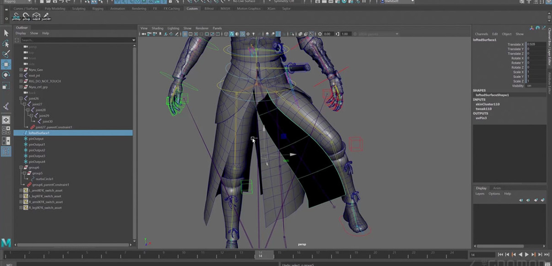Image resolution: width=552 pixels, height=266 pixels.
Task: Expand the root_jnt hierarchy
Action: [x=21, y=75]
